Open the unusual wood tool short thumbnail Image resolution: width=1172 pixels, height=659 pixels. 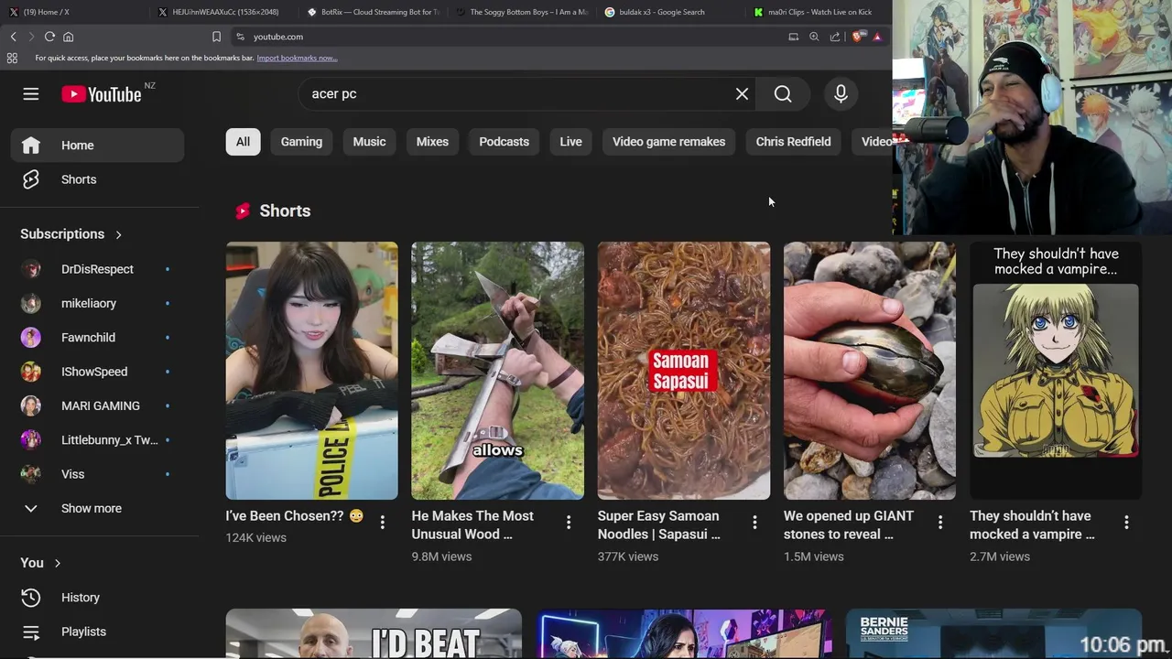[x=497, y=371]
